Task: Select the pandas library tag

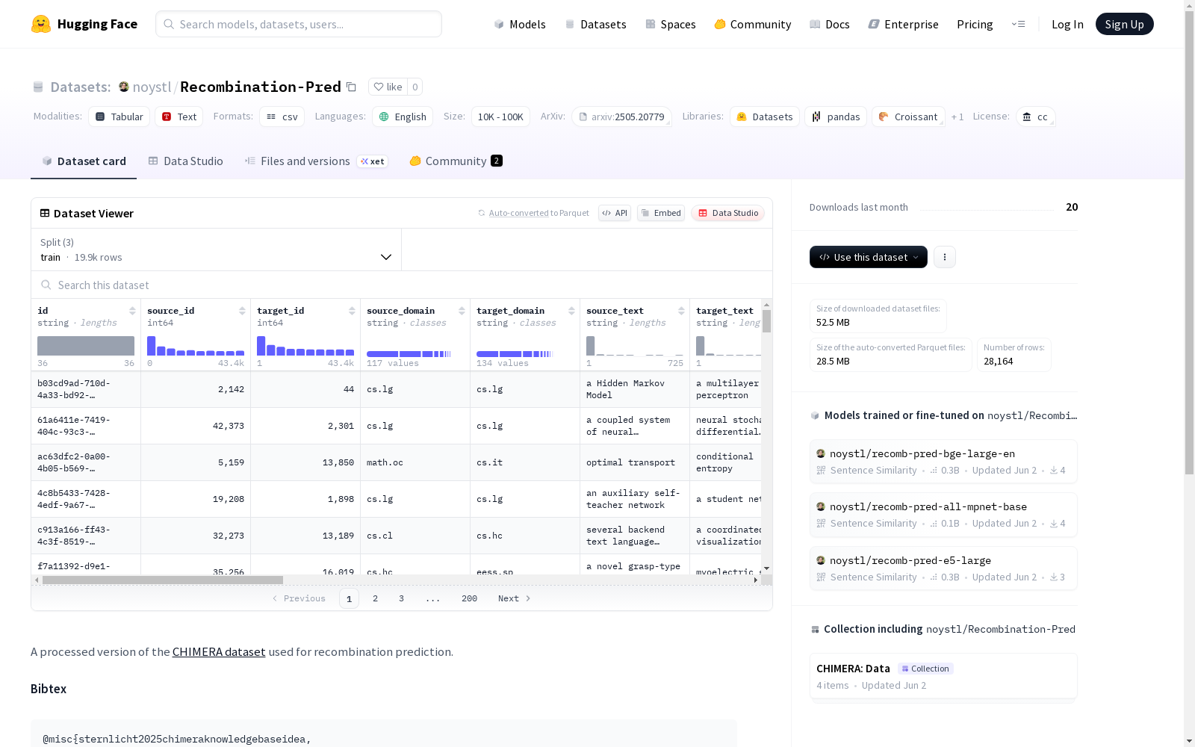Action: click(x=836, y=117)
